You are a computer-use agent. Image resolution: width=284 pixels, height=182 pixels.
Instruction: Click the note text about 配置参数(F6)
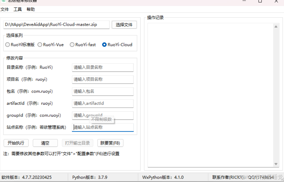61,154
